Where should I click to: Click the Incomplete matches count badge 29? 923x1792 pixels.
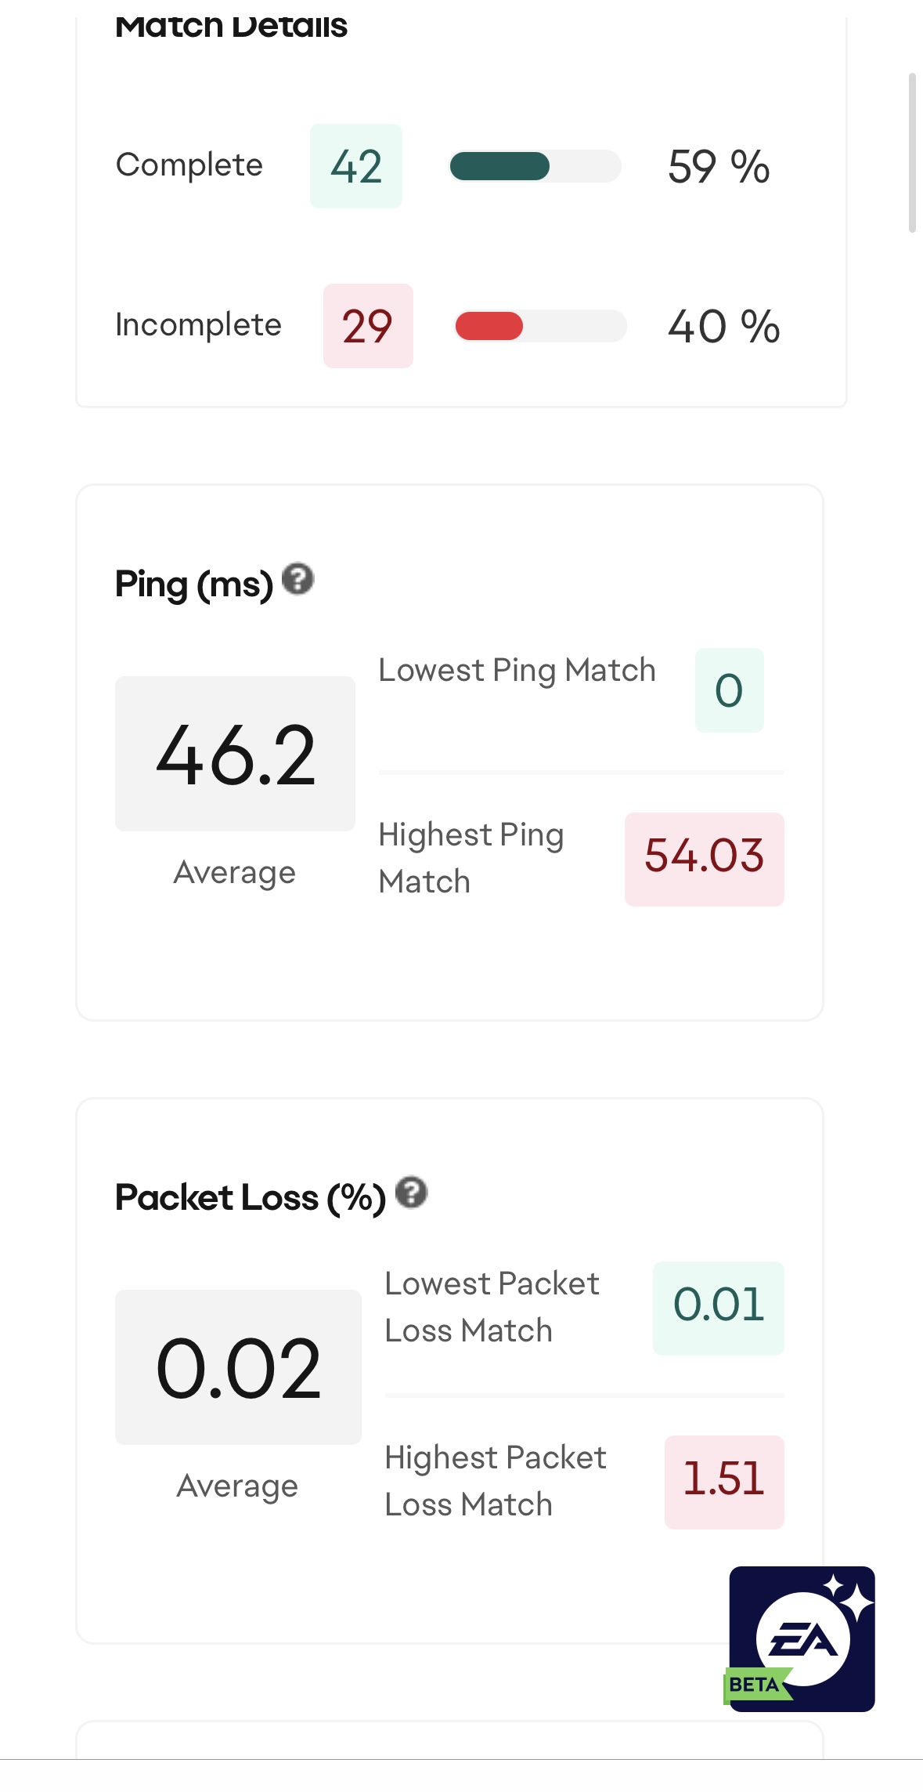coord(368,326)
